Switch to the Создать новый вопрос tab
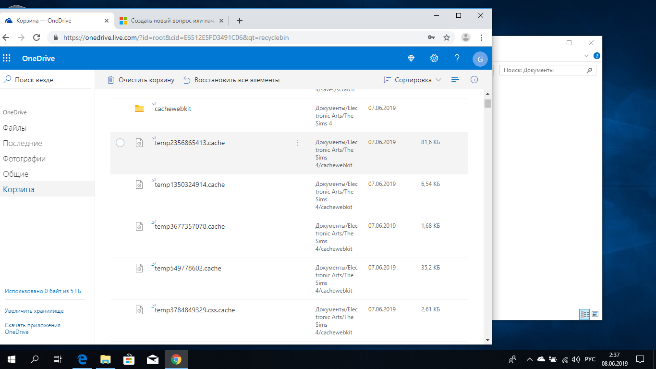The width and height of the screenshot is (656, 369). 171,21
